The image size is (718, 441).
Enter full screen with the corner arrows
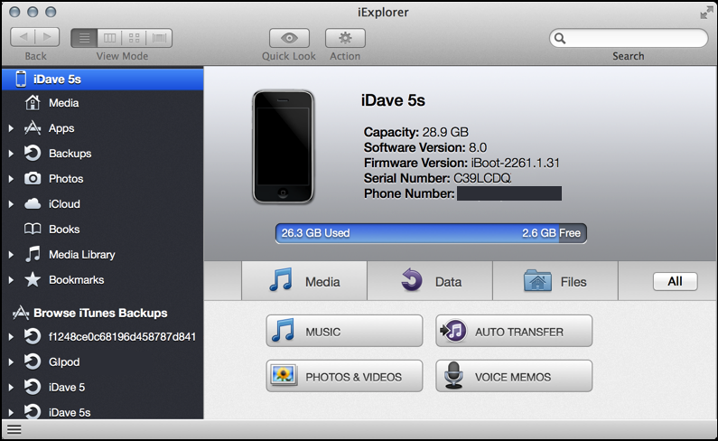pyautogui.click(x=706, y=13)
